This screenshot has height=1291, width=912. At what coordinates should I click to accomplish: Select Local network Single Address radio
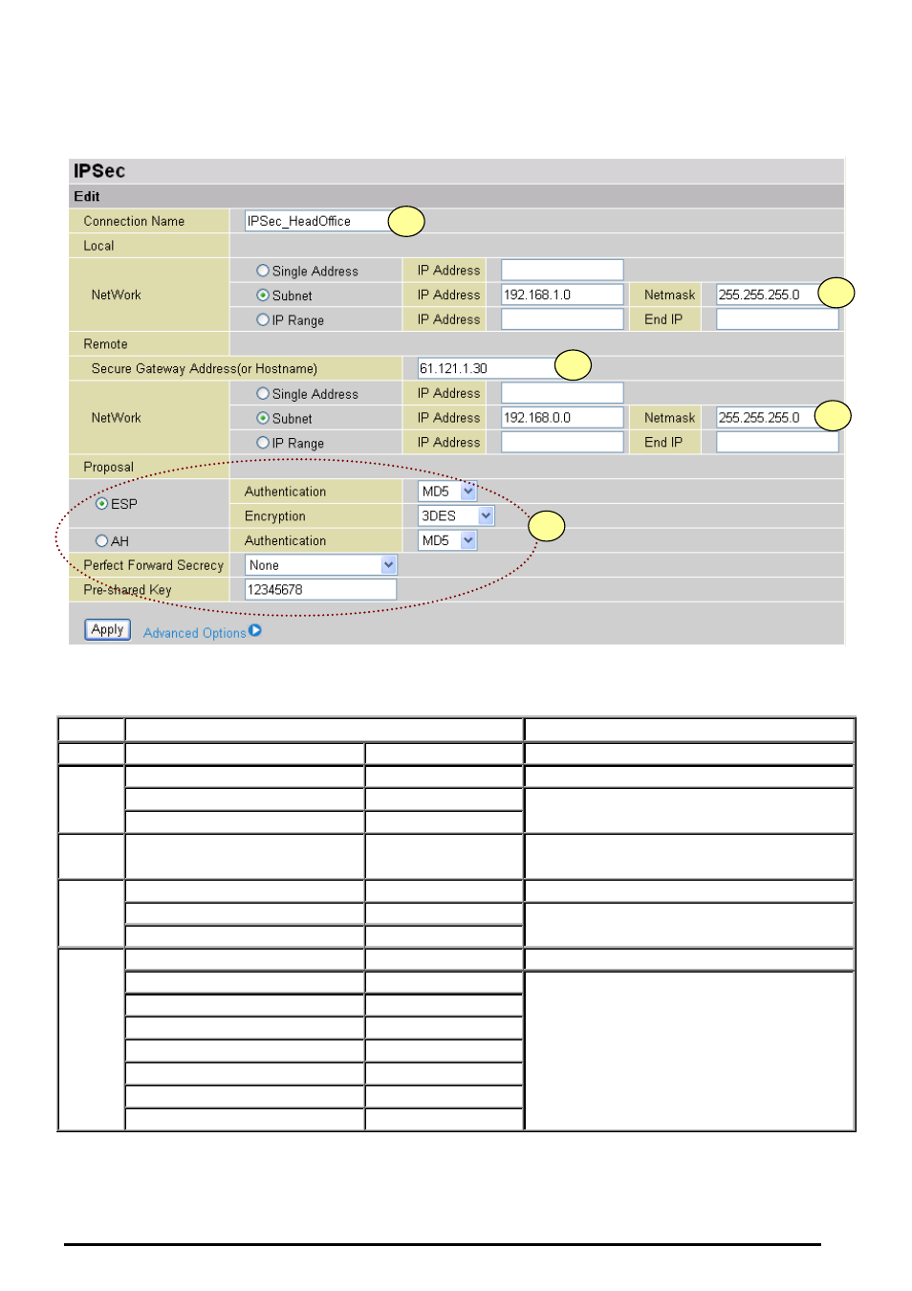click(263, 271)
